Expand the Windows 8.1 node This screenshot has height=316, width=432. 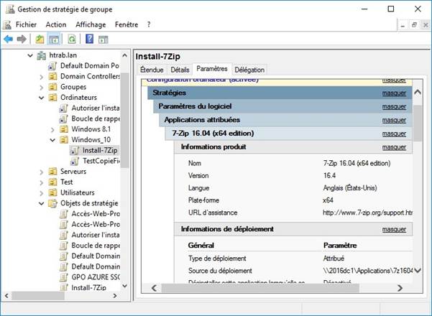click(x=52, y=130)
